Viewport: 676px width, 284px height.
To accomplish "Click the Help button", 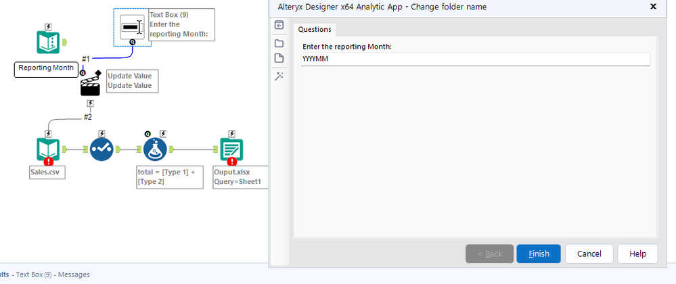I will (637, 254).
